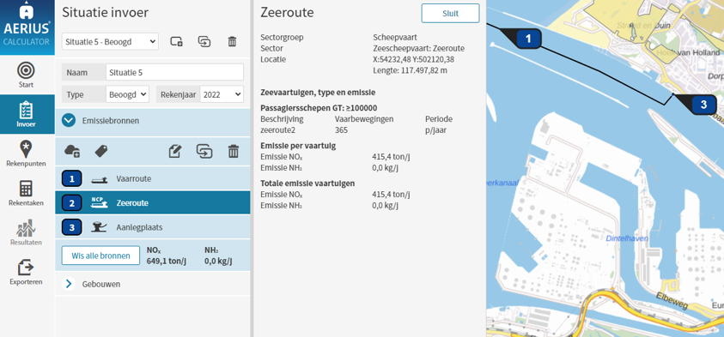Click map marker 3
Viewport: 724px width, 337px height.
(703, 105)
